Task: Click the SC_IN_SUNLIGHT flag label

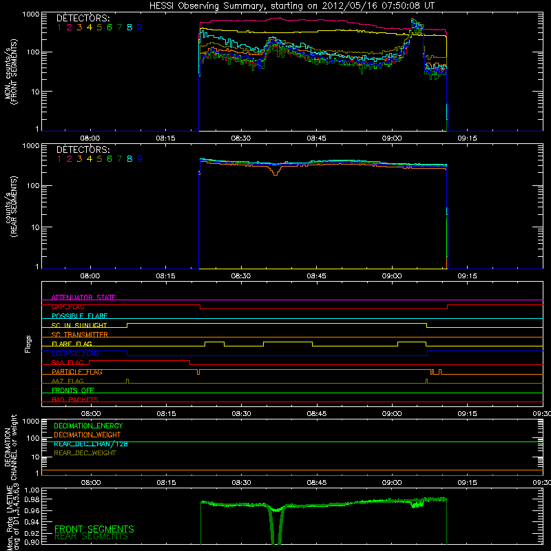Action: (x=79, y=325)
